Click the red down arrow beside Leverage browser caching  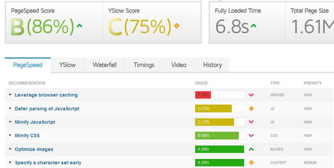(251, 95)
